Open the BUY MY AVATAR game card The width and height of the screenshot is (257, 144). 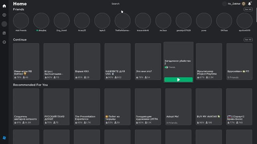click(209, 107)
